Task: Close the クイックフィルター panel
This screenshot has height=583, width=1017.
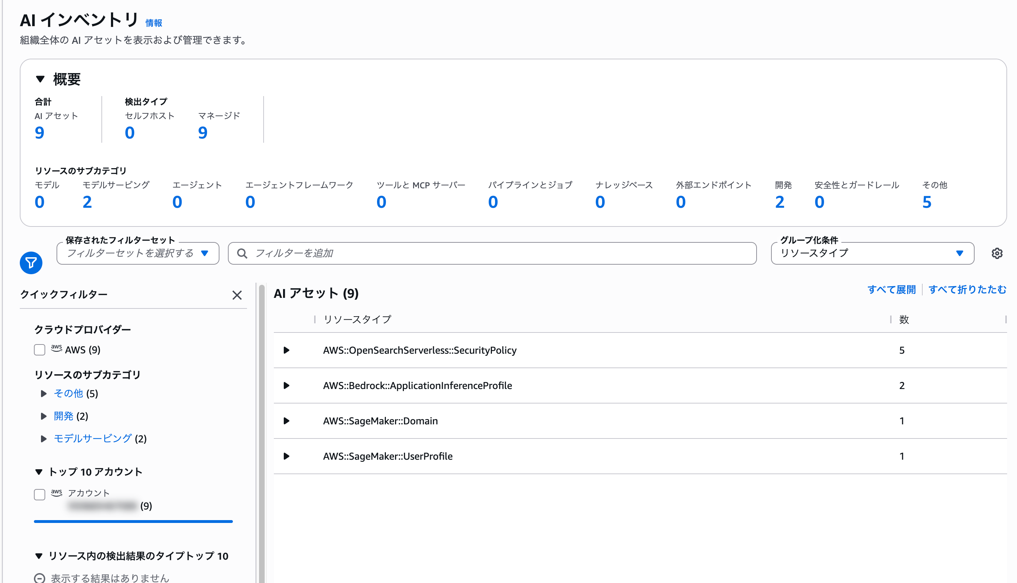Action: click(x=237, y=295)
